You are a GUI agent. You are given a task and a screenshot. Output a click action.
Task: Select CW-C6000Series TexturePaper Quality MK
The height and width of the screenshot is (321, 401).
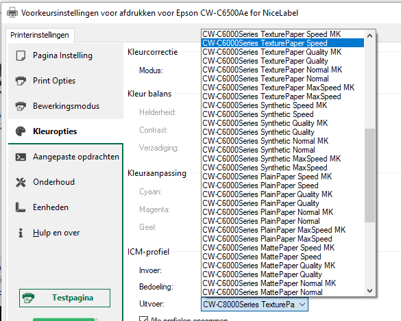(x=283, y=52)
